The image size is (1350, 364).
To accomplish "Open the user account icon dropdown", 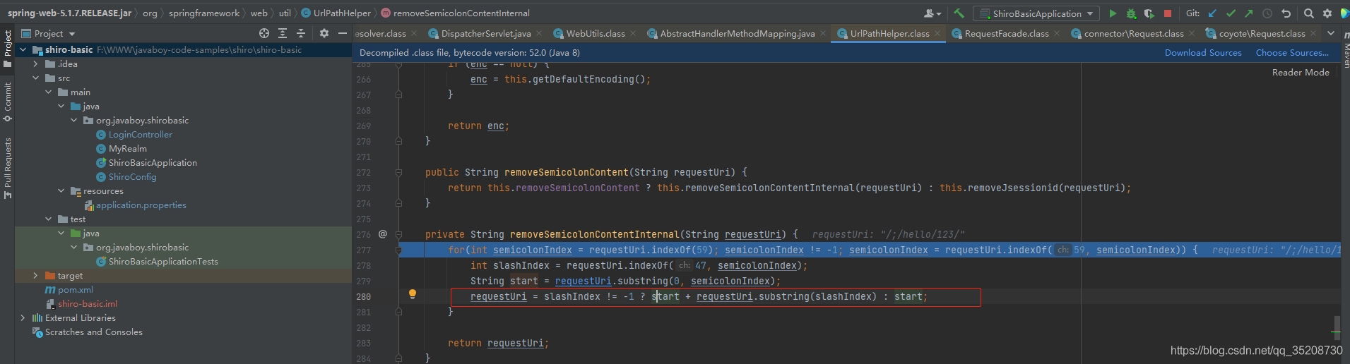I will click(x=932, y=13).
